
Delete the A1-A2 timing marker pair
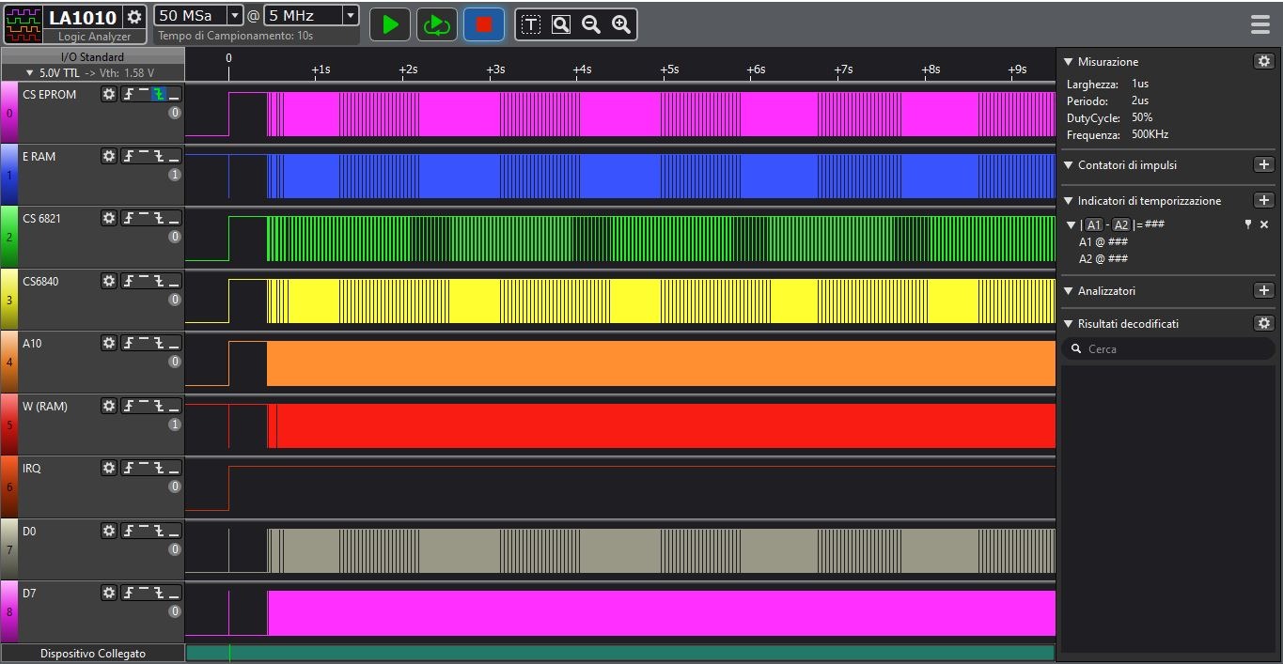[1264, 224]
